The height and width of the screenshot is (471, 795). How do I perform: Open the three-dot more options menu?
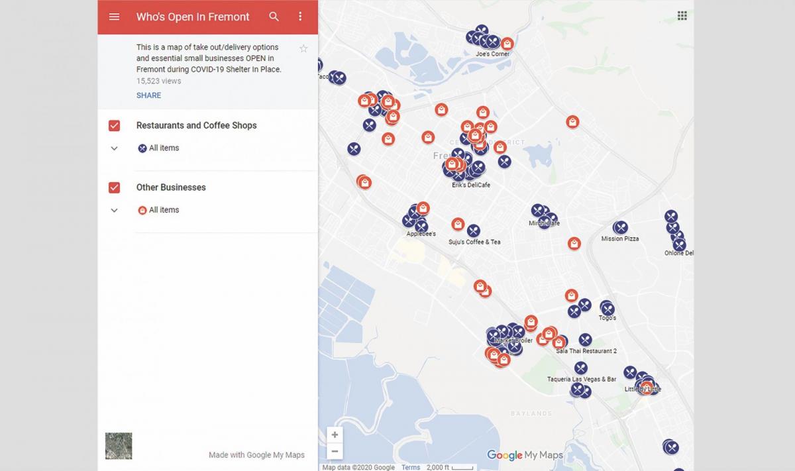point(300,17)
